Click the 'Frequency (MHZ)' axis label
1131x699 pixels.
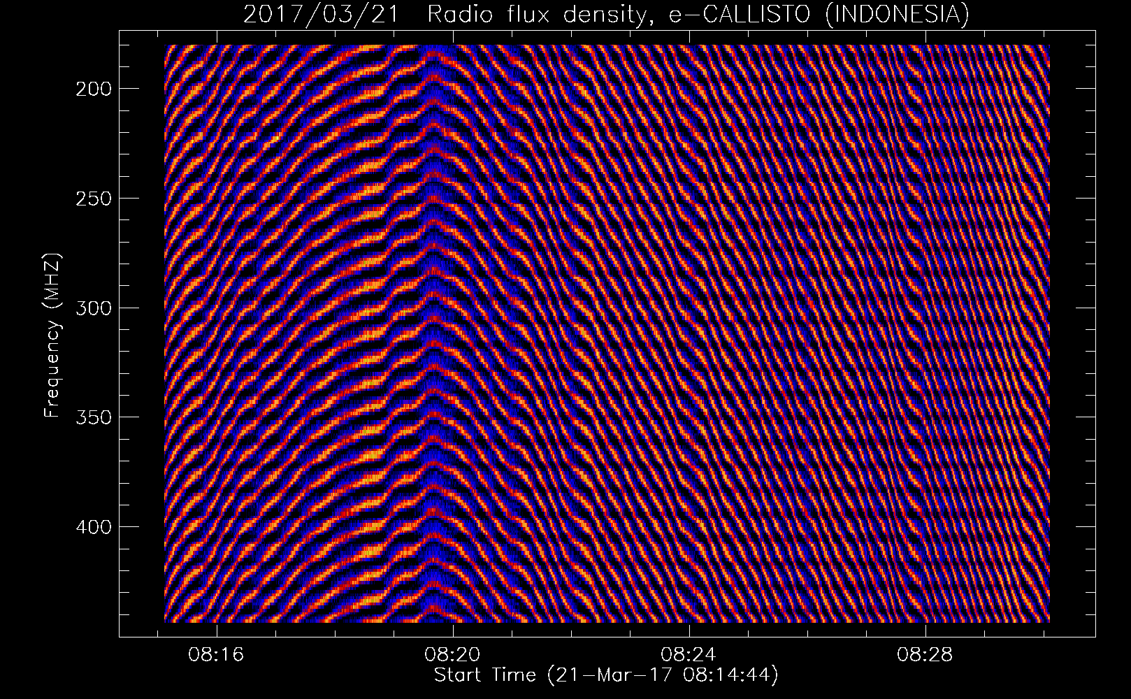click(x=52, y=336)
